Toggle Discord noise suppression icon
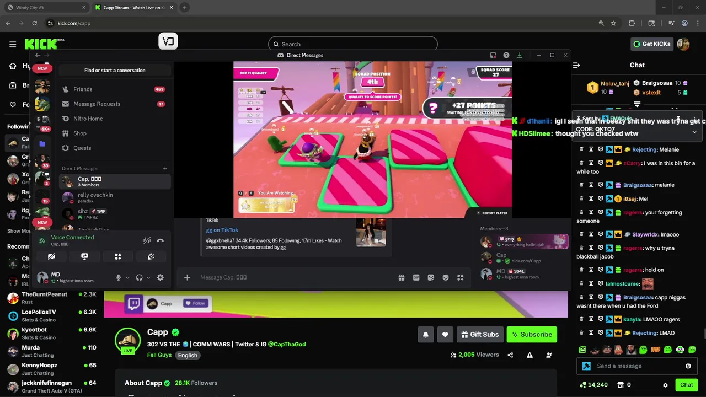Viewport: 706px width, 397px height. point(147,240)
